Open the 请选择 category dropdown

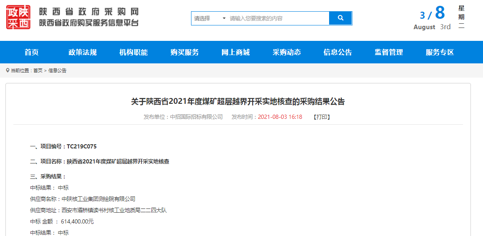(x=209, y=18)
